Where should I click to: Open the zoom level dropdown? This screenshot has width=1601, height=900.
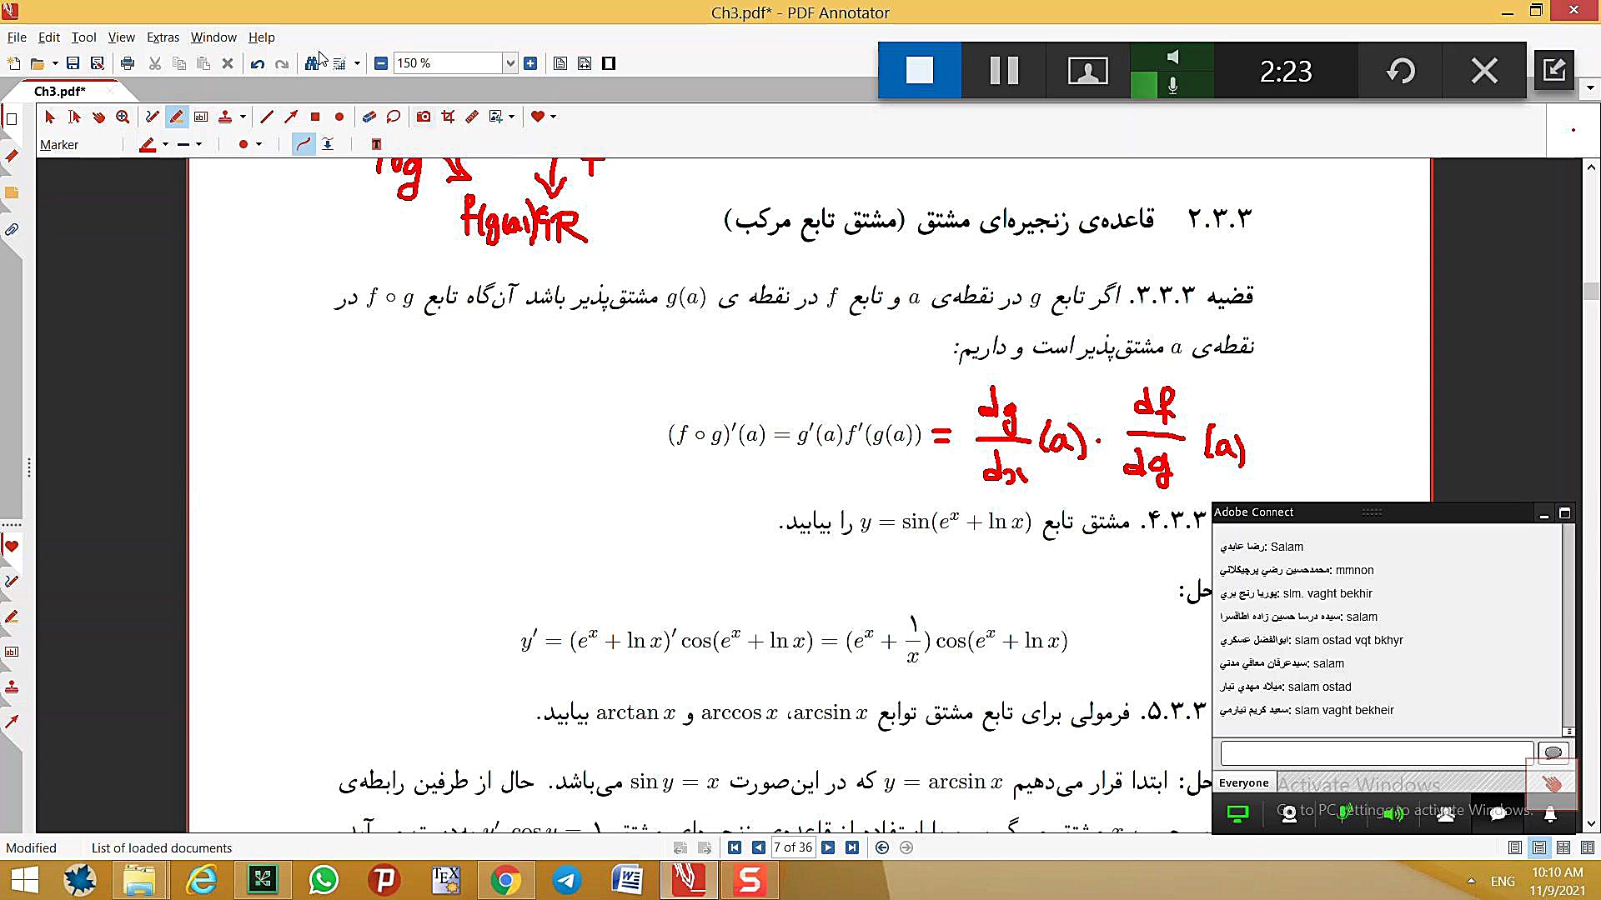(x=509, y=63)
